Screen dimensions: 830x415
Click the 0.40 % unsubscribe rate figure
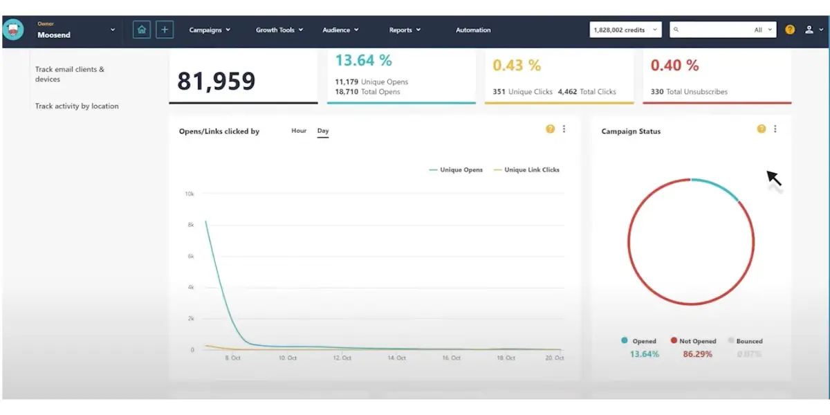tap(674, 65)
